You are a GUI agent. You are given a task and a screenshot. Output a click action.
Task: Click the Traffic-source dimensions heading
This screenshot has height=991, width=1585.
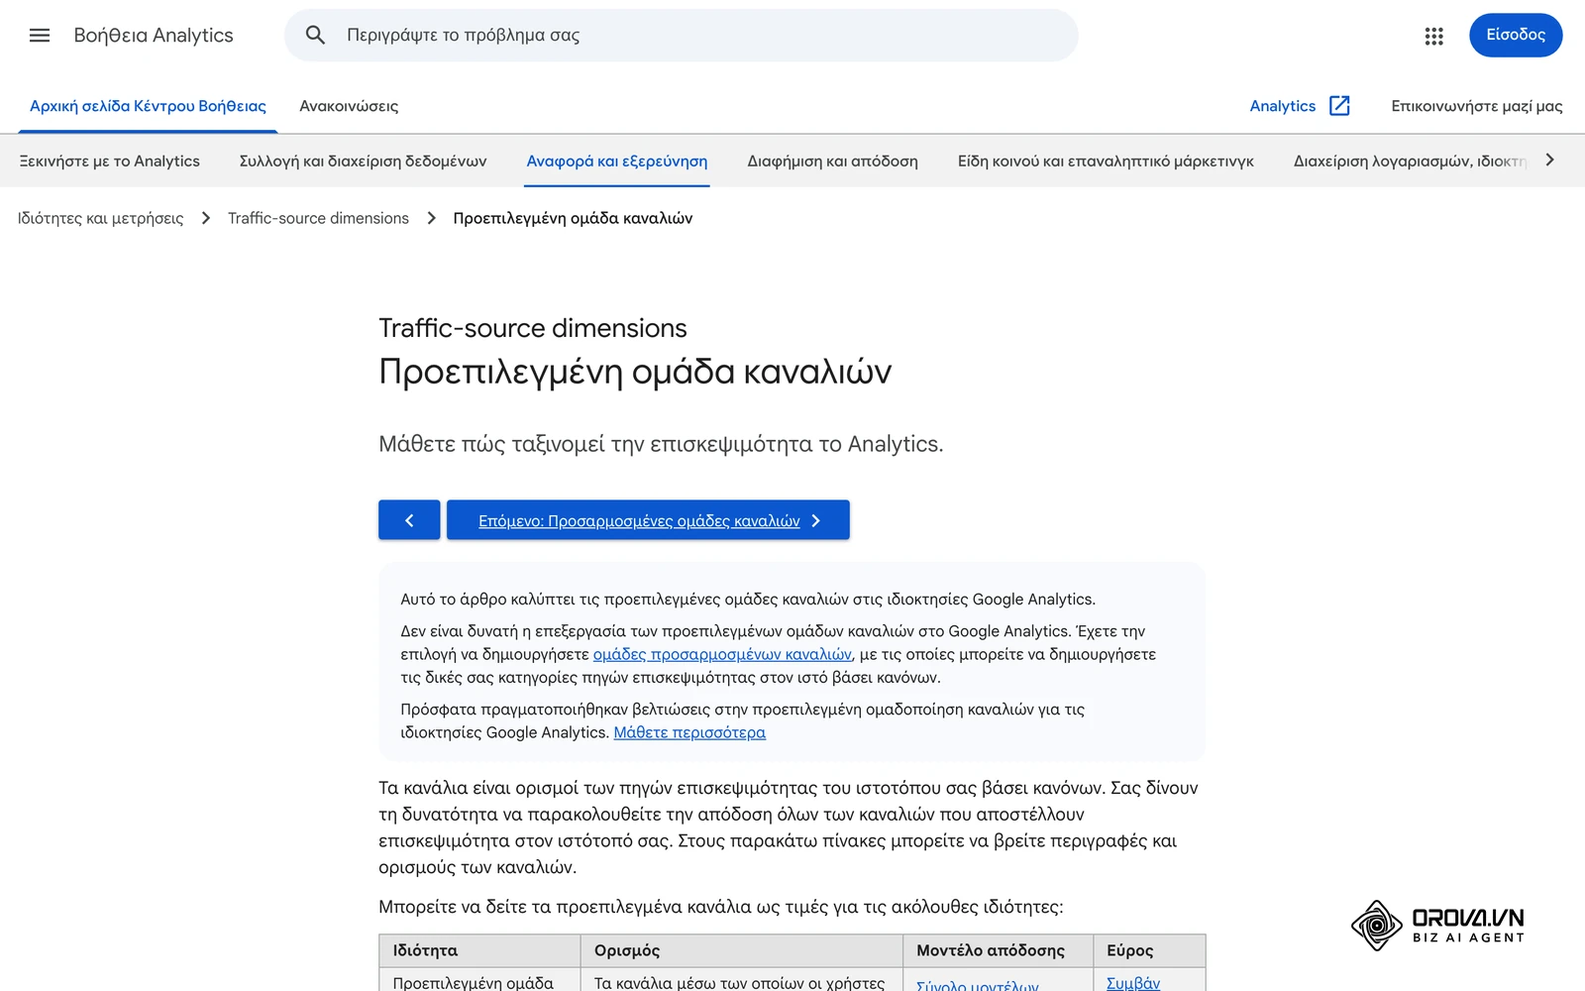pos(533,328)
